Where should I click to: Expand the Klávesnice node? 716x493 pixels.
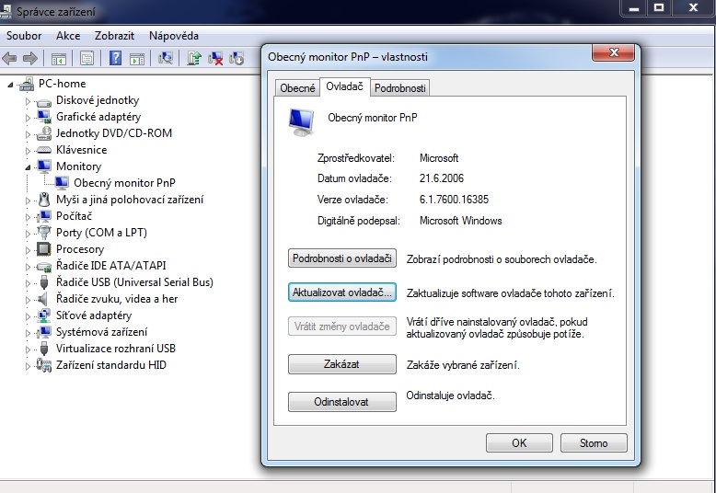coord(28,150)
